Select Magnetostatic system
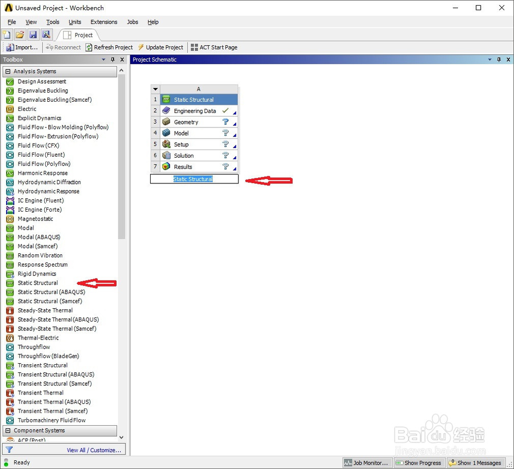514x469 pixels. pyautogui.click(x=35, y=219)
